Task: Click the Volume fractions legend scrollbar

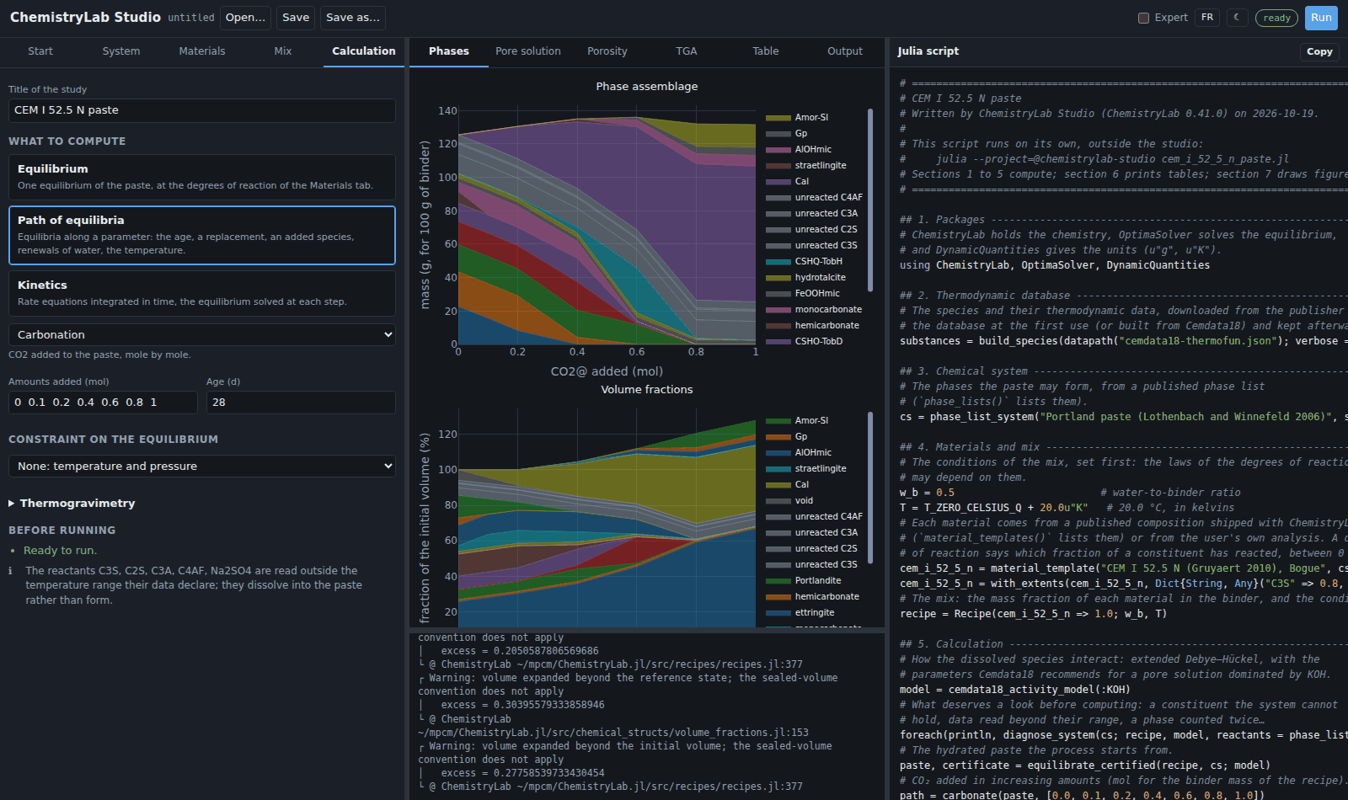Action: pos(870,488)
